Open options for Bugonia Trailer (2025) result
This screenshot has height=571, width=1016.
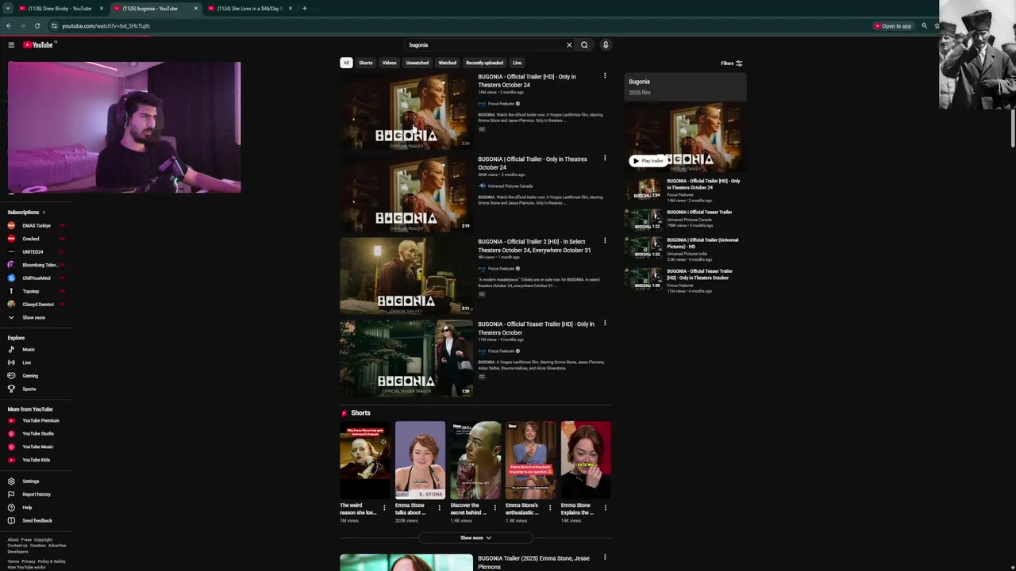click(605, 558)
